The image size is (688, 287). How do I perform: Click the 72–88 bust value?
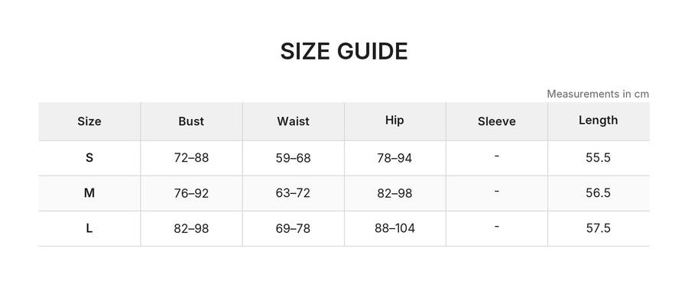pyautogui.click(x=191, y=158)
